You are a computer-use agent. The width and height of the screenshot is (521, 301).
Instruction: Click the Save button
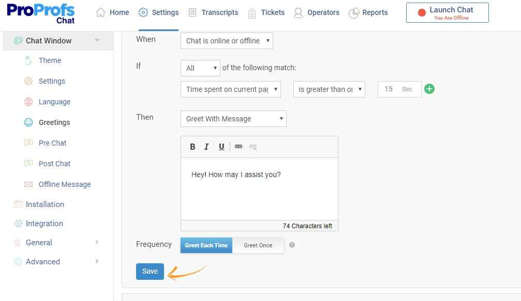point(150,272)
